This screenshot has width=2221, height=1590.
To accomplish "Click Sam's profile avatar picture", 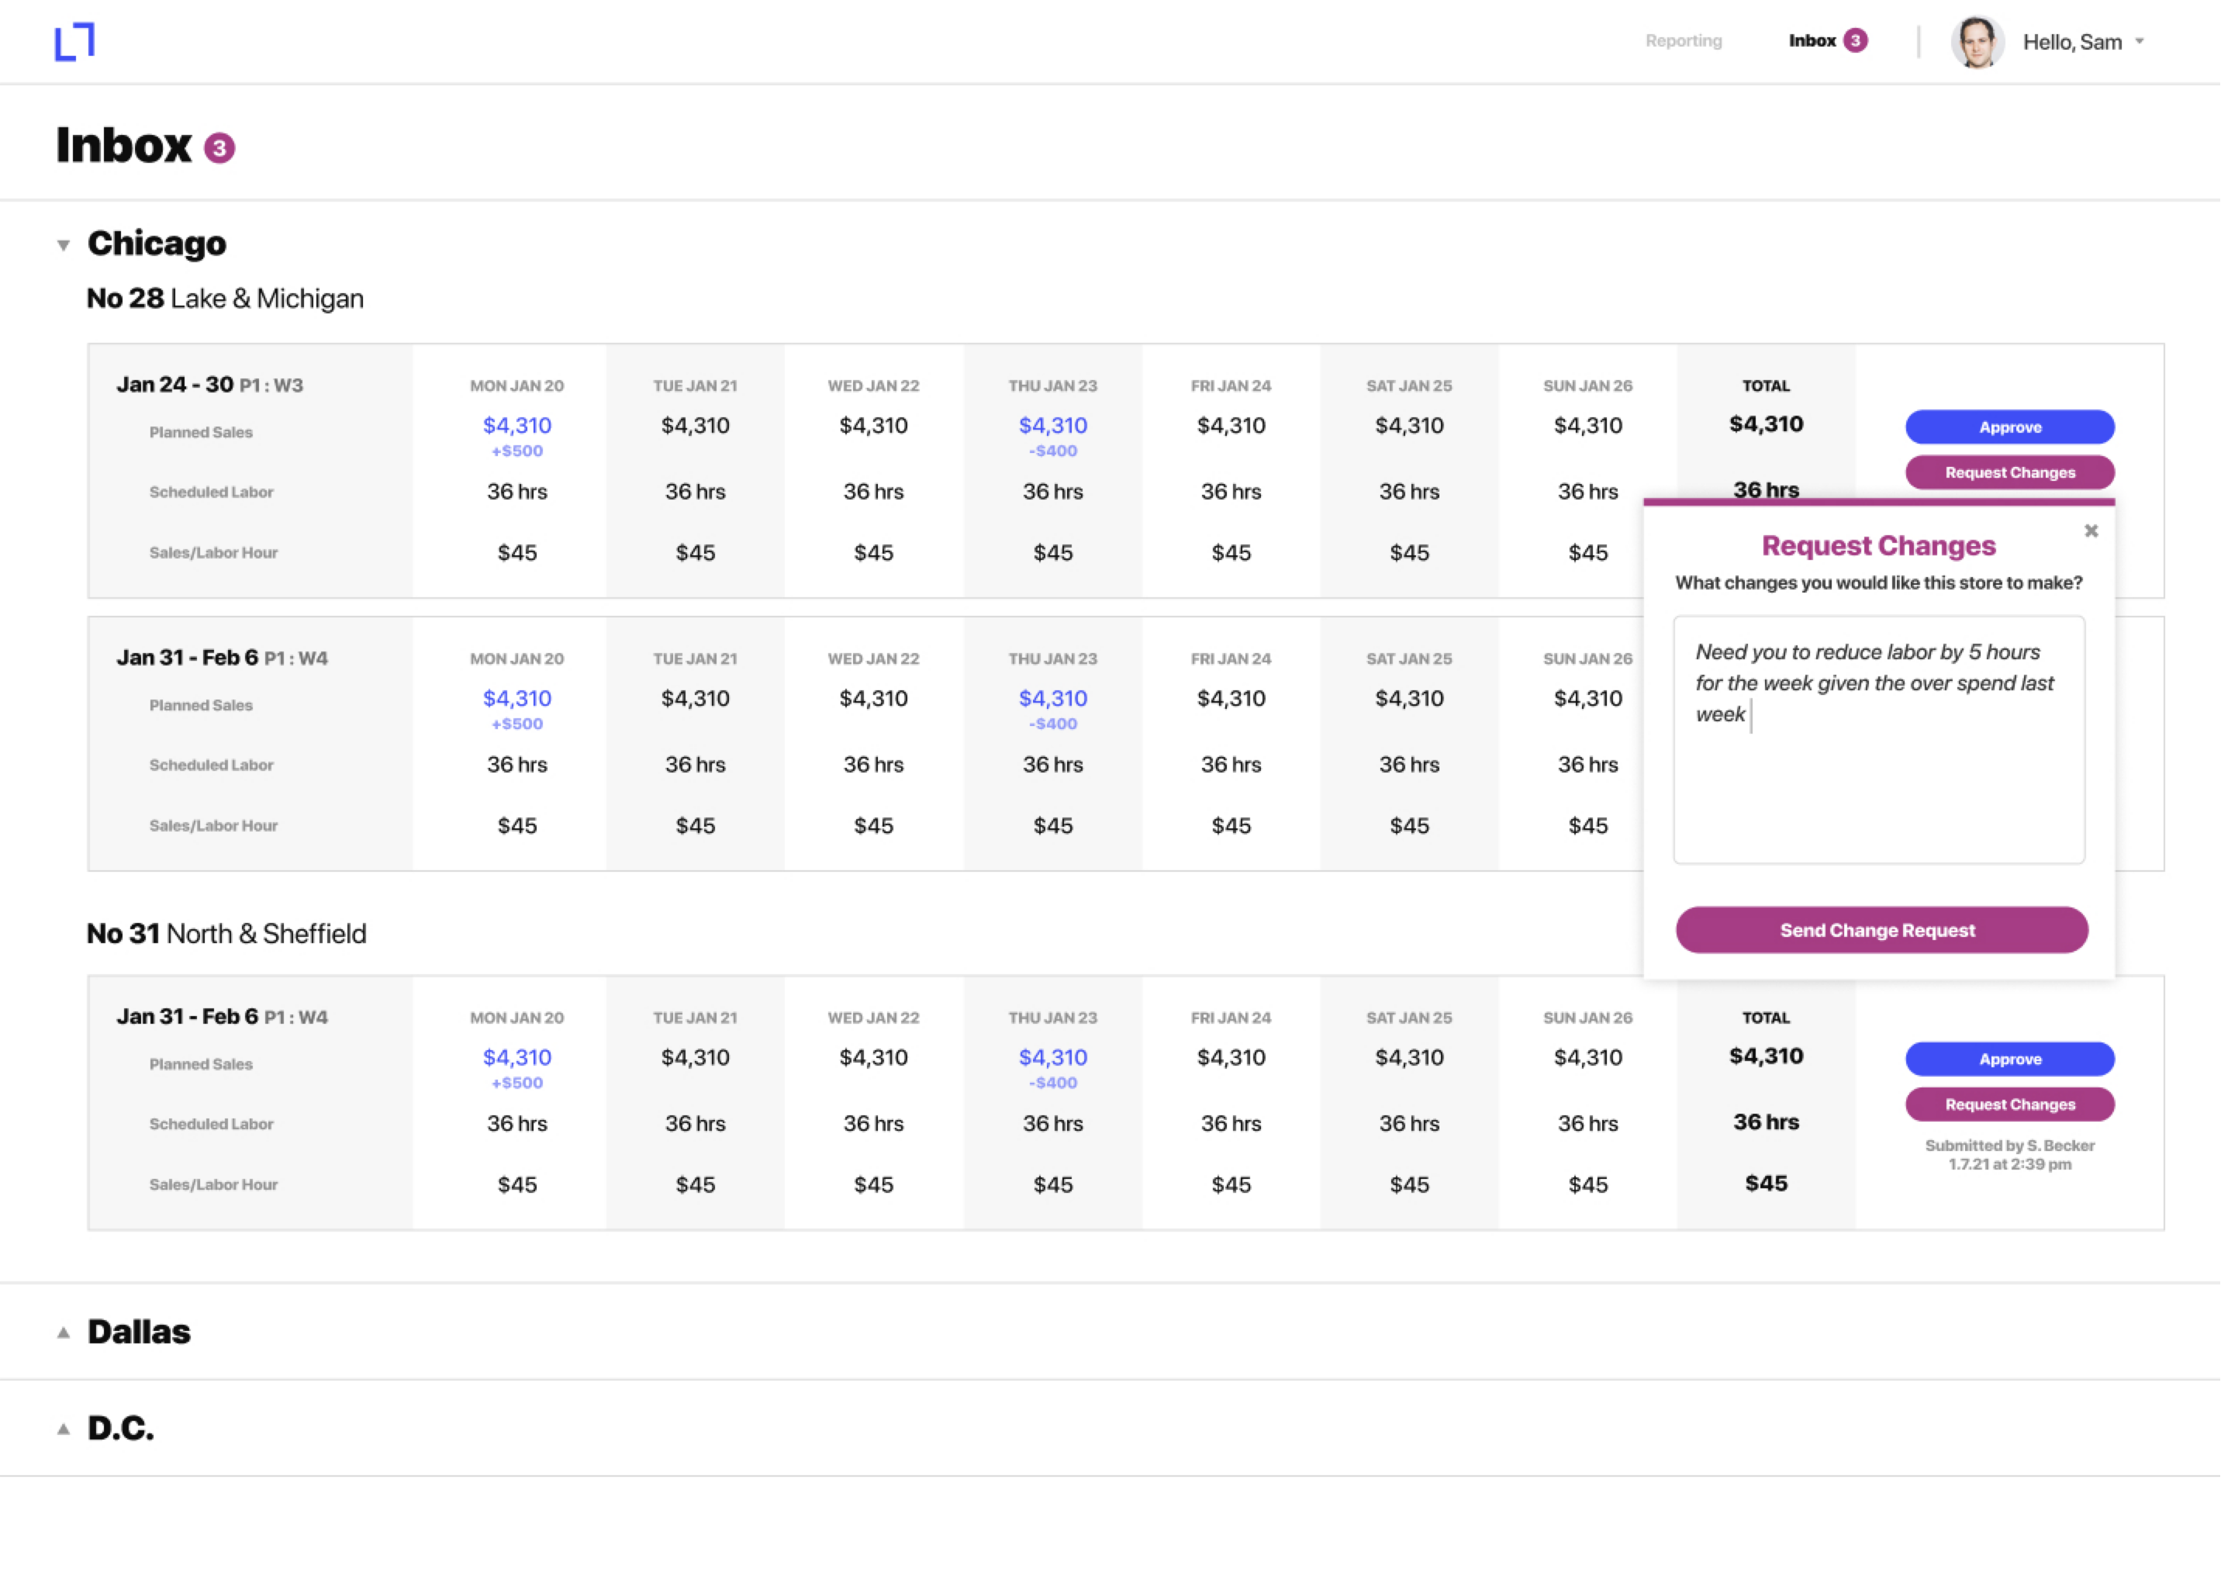I will [1976, 41].
